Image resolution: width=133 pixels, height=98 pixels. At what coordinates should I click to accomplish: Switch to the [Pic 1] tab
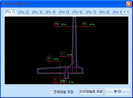[10, 12]
